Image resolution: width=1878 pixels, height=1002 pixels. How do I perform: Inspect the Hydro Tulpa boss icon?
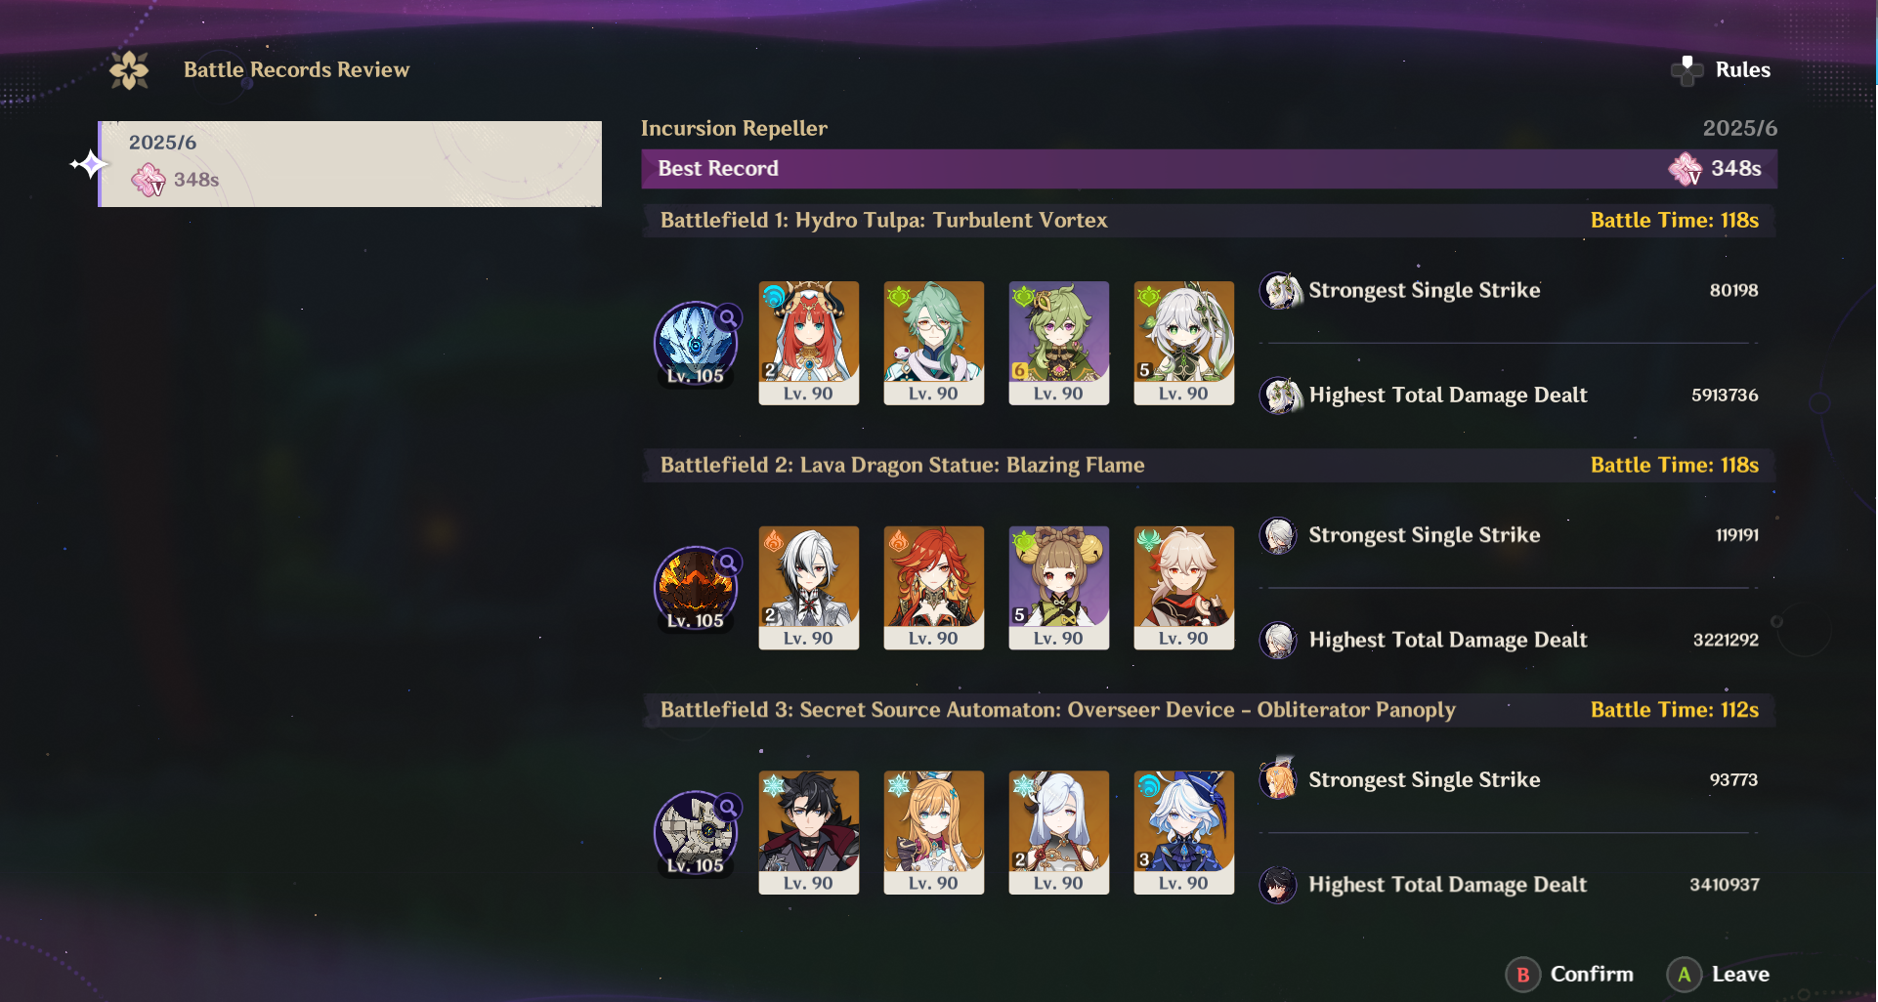coord(696,344)
